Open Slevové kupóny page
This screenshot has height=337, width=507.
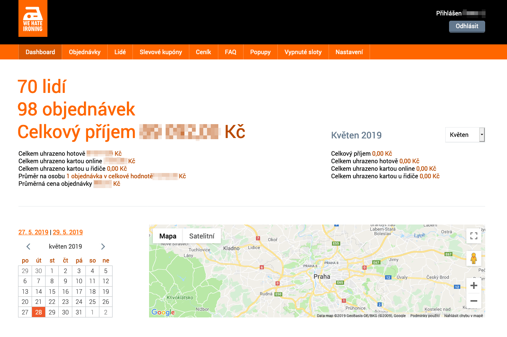[161, 52]
